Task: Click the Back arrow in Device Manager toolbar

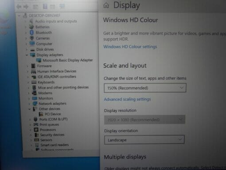Action: [19, 7]
